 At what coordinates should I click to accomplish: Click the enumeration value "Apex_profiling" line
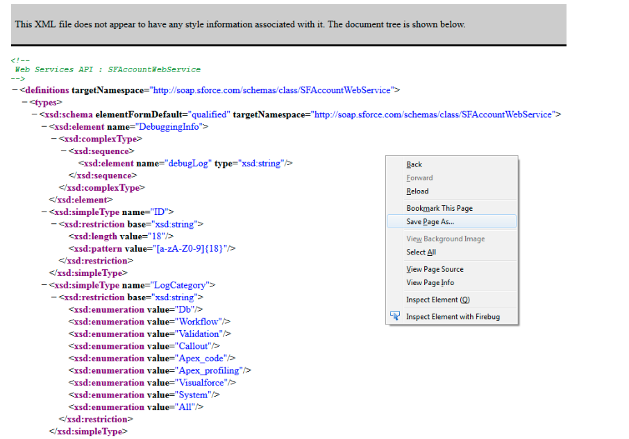(x=160, y=370)
